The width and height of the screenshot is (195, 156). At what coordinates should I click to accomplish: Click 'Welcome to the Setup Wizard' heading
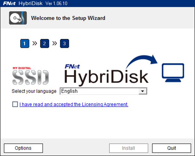[68, 18]
